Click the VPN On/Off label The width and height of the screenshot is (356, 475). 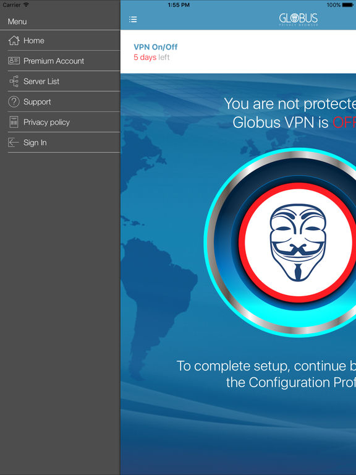click(x=156, y=47)
